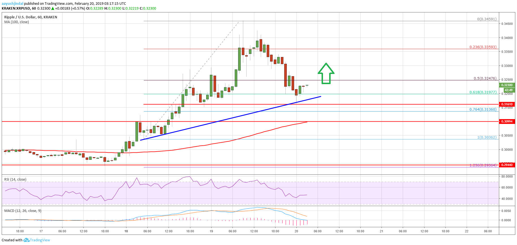The height and width of the screenshot is (245, 517).
Task: Select the Ripple / U.S. Dollar chart title
Action: tap(31, 17)
